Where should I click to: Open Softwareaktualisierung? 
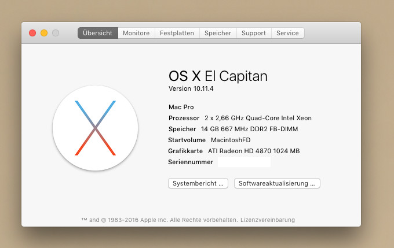click(277, 183)
